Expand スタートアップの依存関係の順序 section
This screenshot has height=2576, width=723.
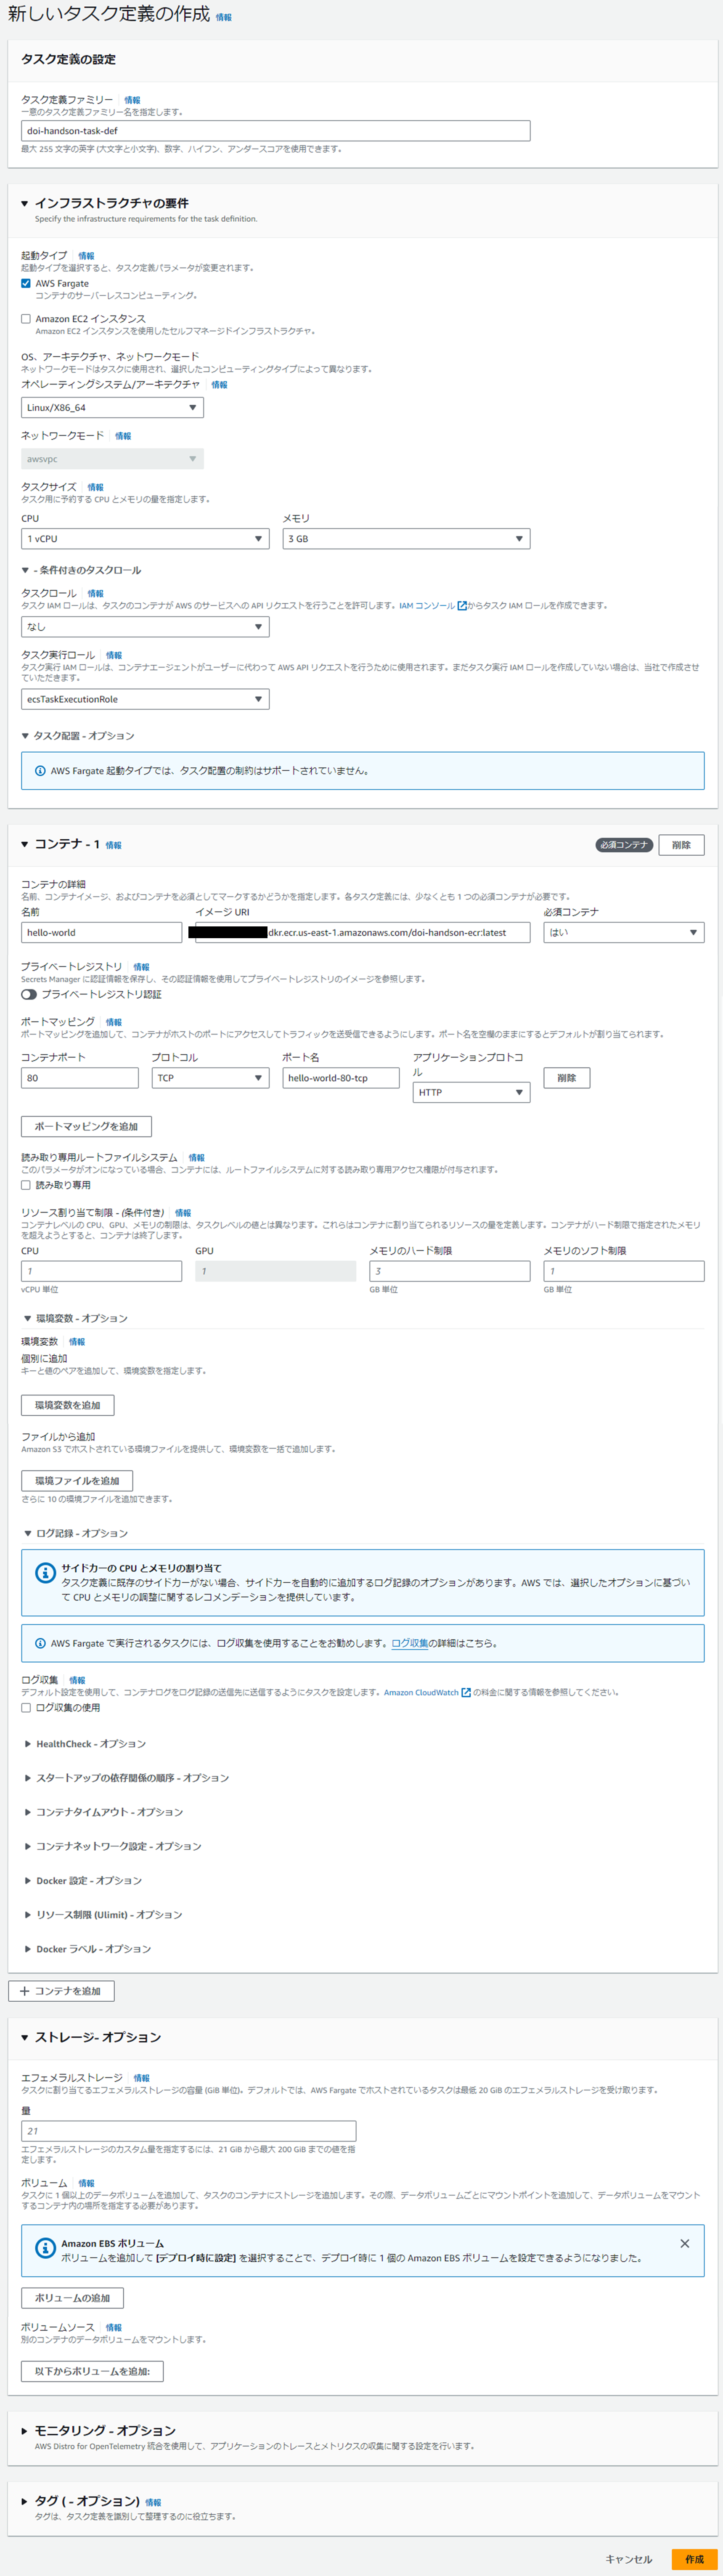(28, 1778)
